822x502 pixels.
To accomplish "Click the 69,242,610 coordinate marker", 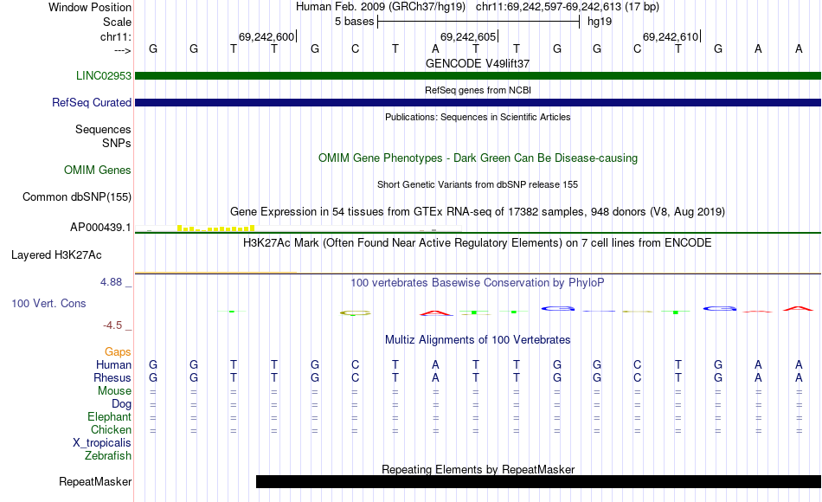I will (671, 36).
